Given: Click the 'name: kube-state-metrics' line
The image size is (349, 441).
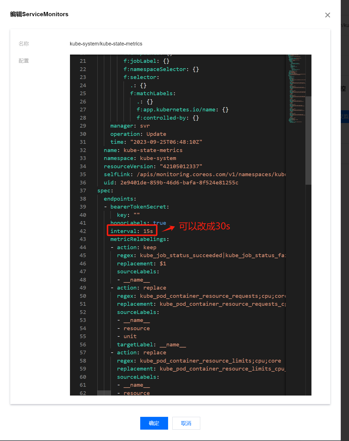Looking at the screenshot, I should coord(143,150).
